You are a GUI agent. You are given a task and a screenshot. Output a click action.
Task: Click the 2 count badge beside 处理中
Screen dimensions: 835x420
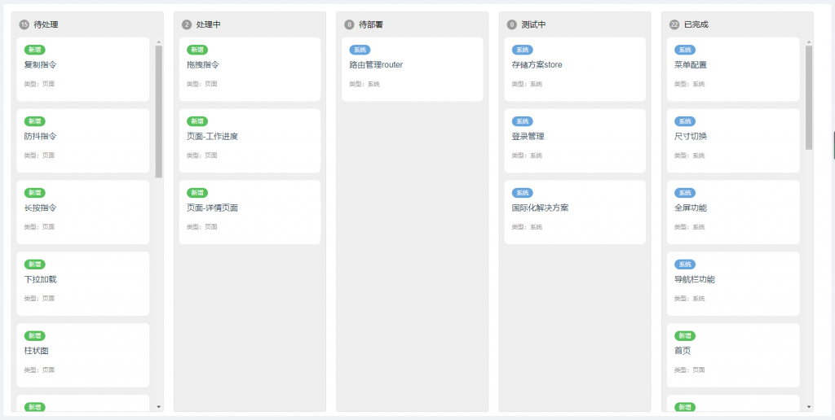[x=186, y=24]
